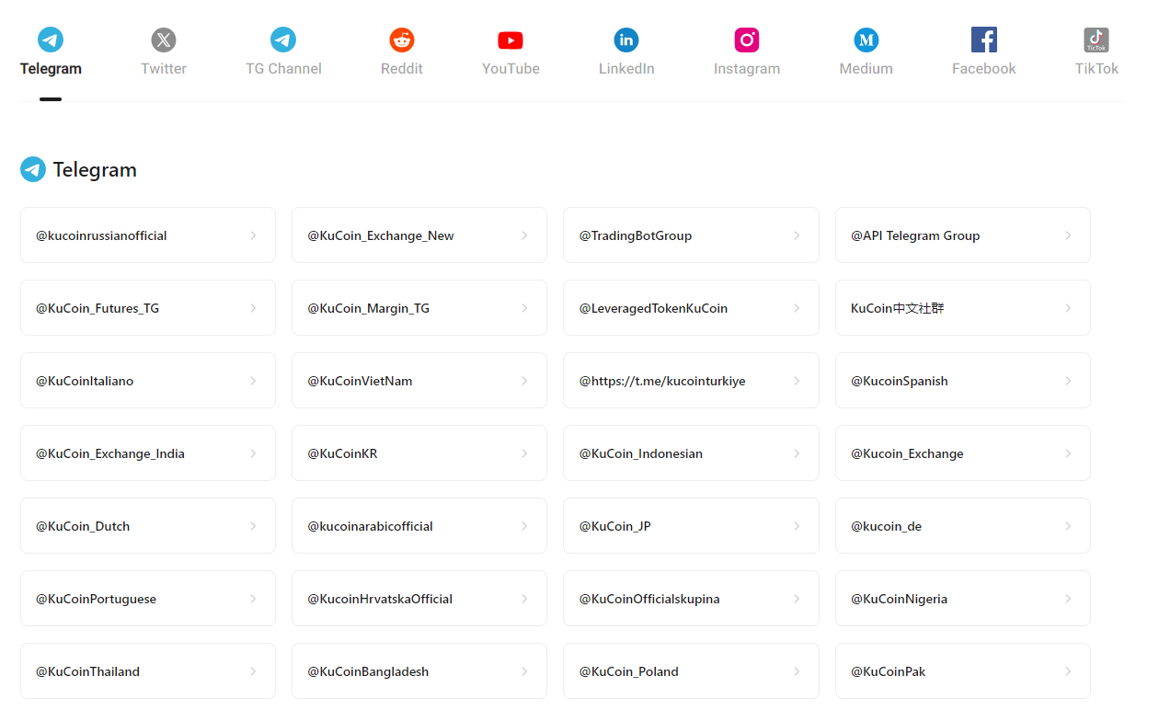Click the Medium M icon
Viewport: 1159px width, 710px height.
(x=866, y=40)
